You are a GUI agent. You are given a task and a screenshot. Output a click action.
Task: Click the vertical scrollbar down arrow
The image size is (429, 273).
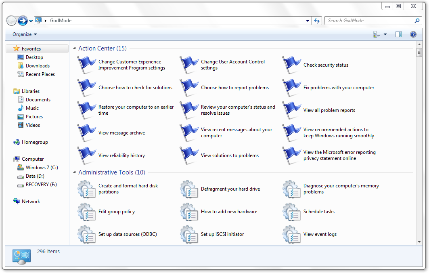point(420,242)
